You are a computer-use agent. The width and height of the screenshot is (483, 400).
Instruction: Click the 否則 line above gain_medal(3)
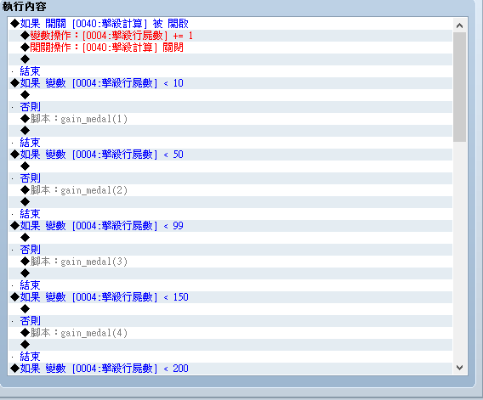coord(230,250)
